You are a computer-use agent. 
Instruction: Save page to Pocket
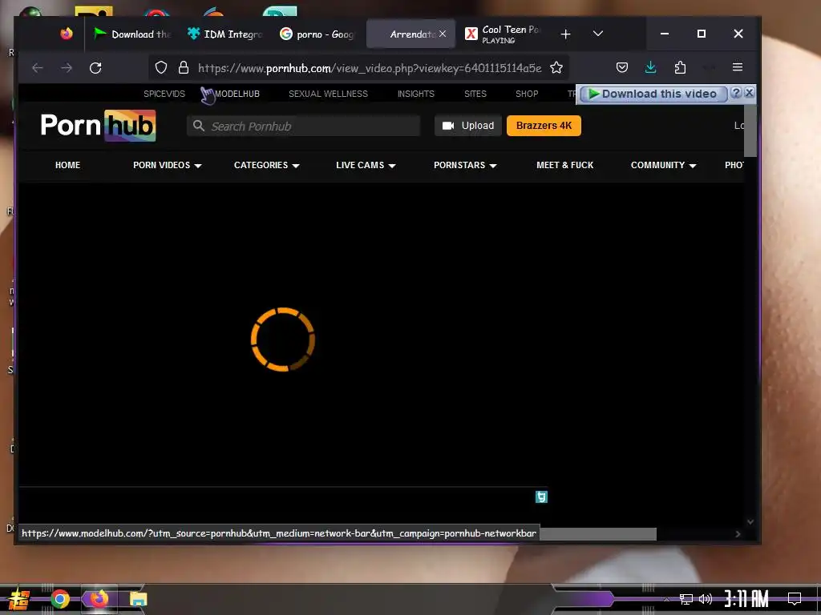click(x=622, y=67)
